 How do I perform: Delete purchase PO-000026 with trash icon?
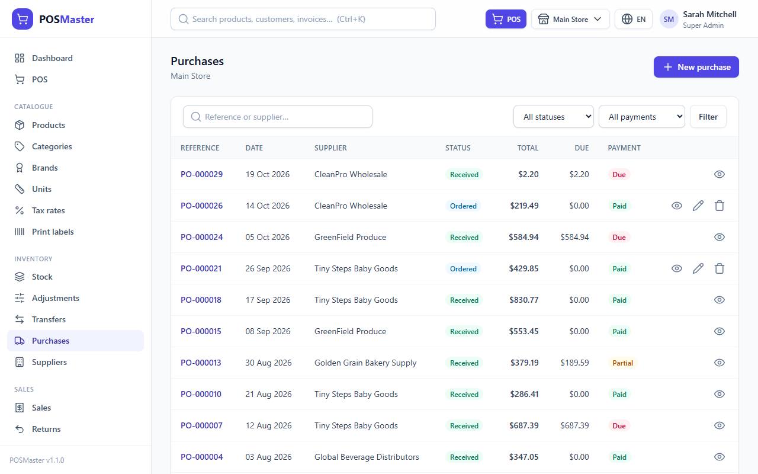[720, 206]
